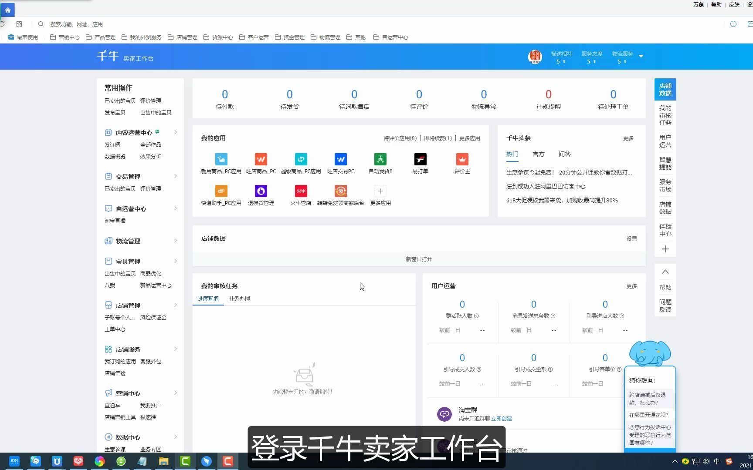The width and height of the screenshot is (753, 470).
Task: Open the 旺店商品_PC app icon
Action: tap(261, 159)
